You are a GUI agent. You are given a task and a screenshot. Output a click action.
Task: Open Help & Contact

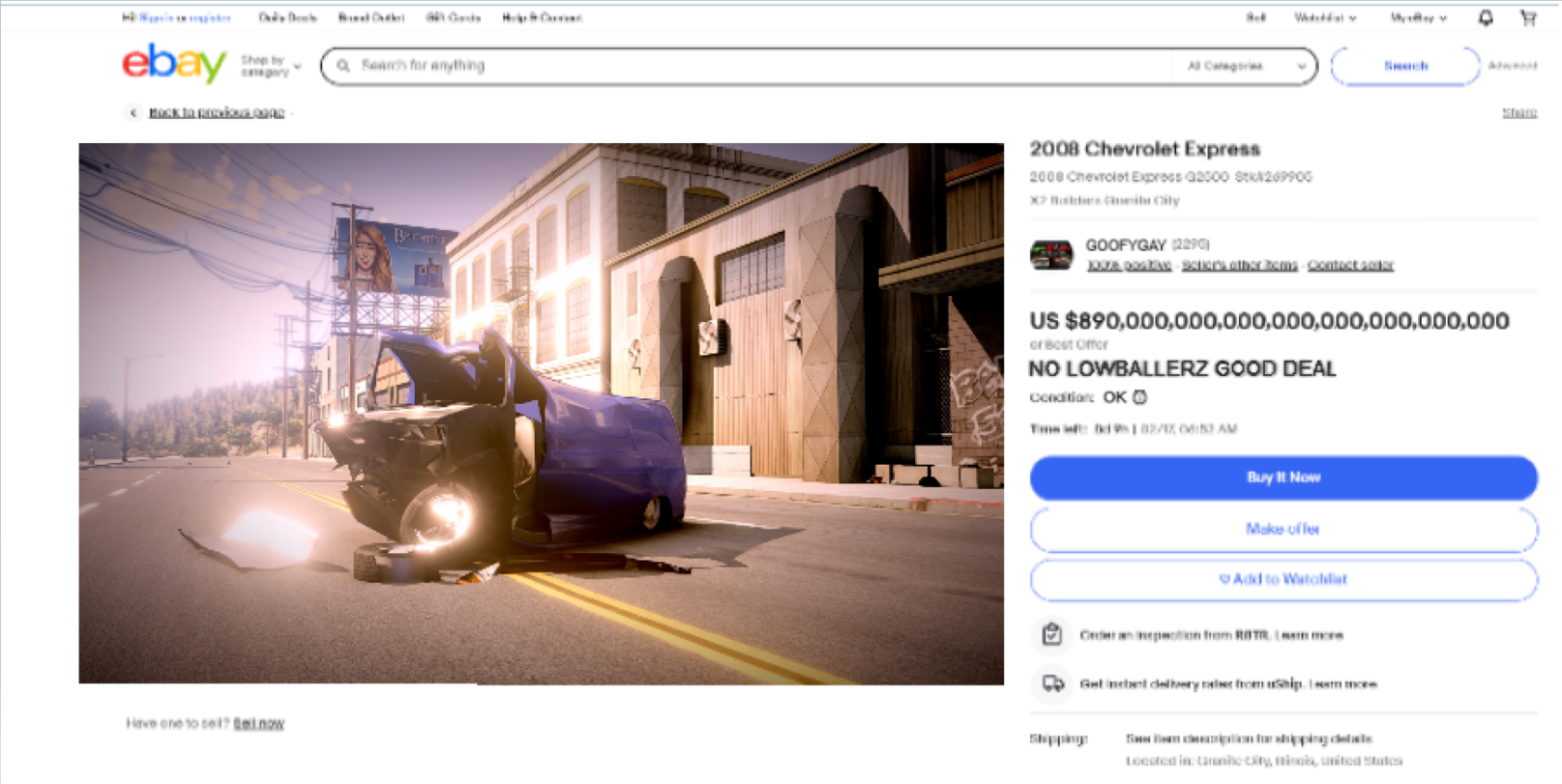pyautogui.click(x=542, y=17)
